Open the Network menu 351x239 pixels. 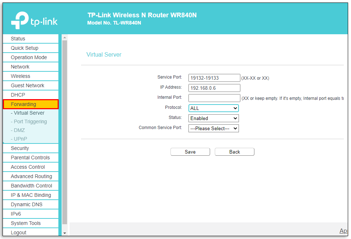point(31,67)
